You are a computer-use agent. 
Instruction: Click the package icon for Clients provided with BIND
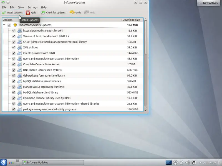(x=19, y=53)
